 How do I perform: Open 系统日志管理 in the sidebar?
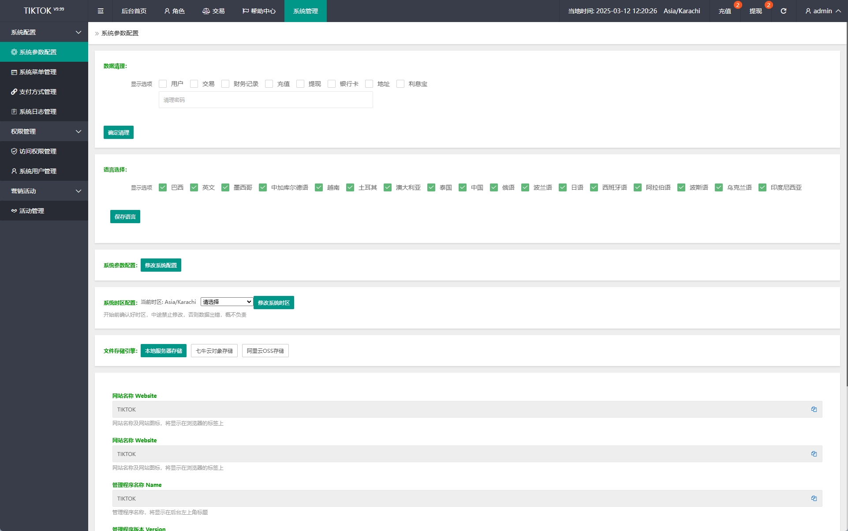coord(38,112)
